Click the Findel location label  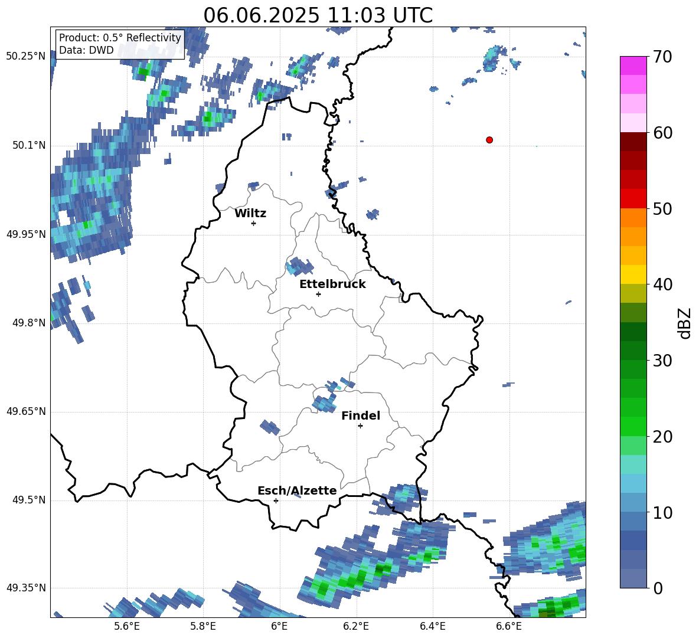click(361, 415)
